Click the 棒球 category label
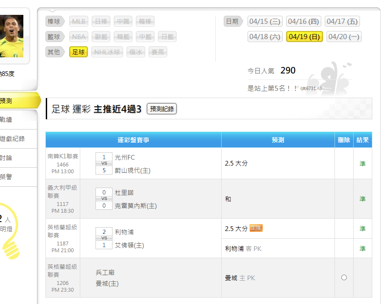The height and width of the screenshot is (304, 388). click(55, 22)
